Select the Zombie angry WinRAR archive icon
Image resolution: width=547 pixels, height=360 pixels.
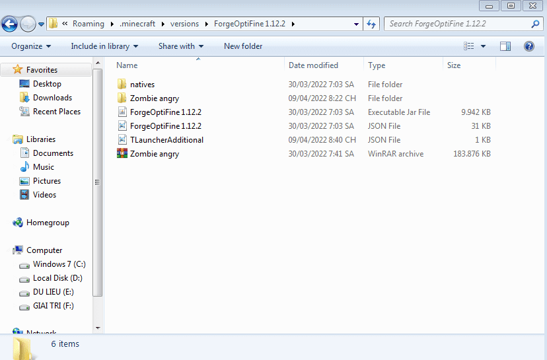pos(122,153)
